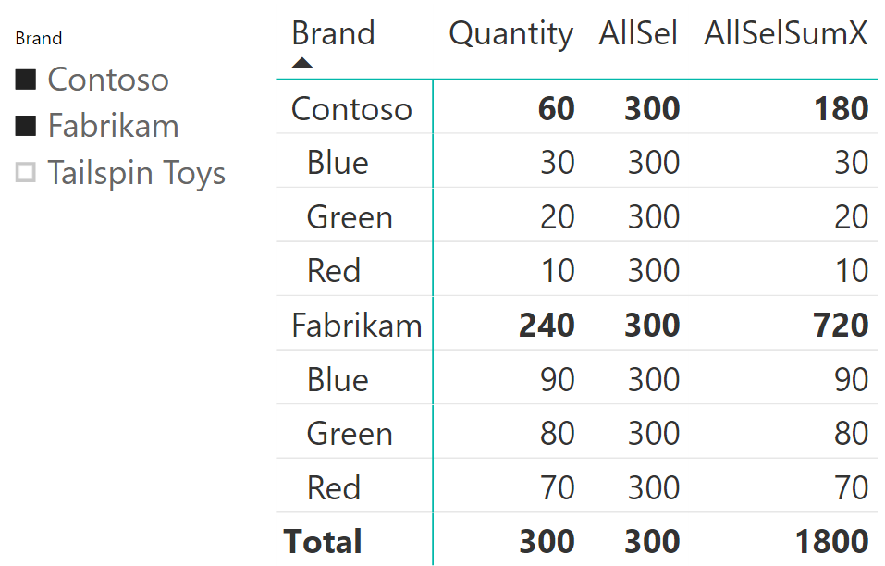Click Contoso AllSelSumX value 180
Screen dimensions: 885x566
pos(841,109)
